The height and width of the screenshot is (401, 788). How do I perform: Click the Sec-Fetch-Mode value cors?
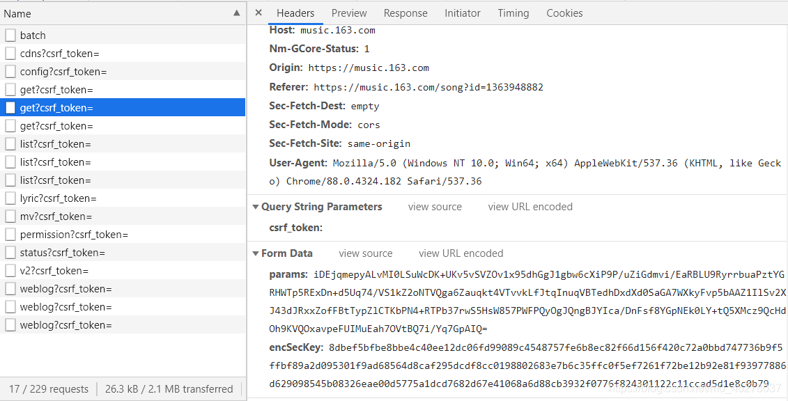[369, 125]
